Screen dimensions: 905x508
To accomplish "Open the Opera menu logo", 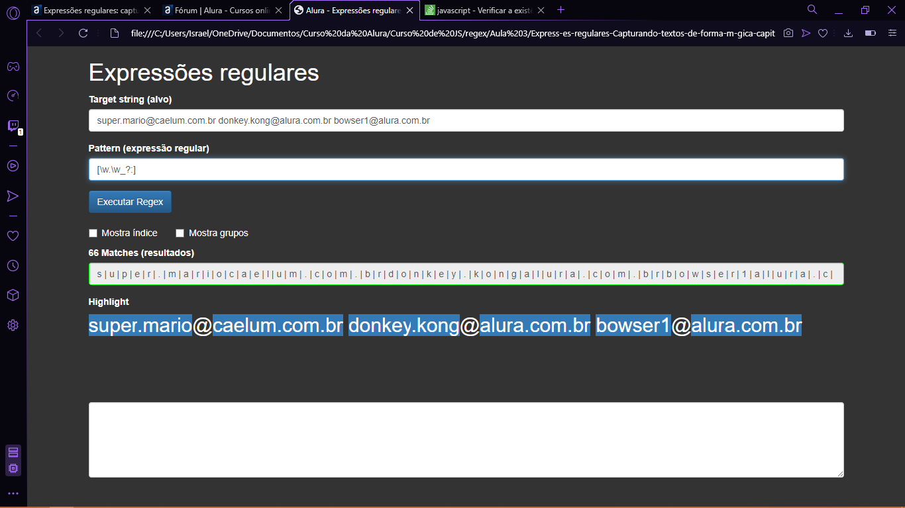I will [x=13, y=13].
